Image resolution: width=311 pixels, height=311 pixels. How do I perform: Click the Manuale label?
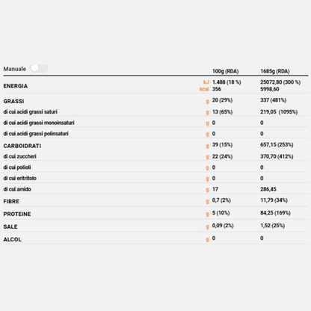pyautogui.click(x=15, y=69)
